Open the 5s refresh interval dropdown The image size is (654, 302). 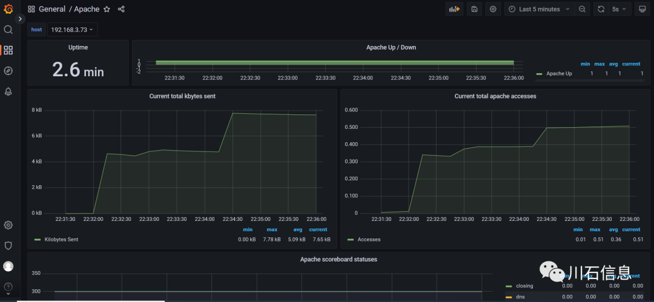pos(619,9)
